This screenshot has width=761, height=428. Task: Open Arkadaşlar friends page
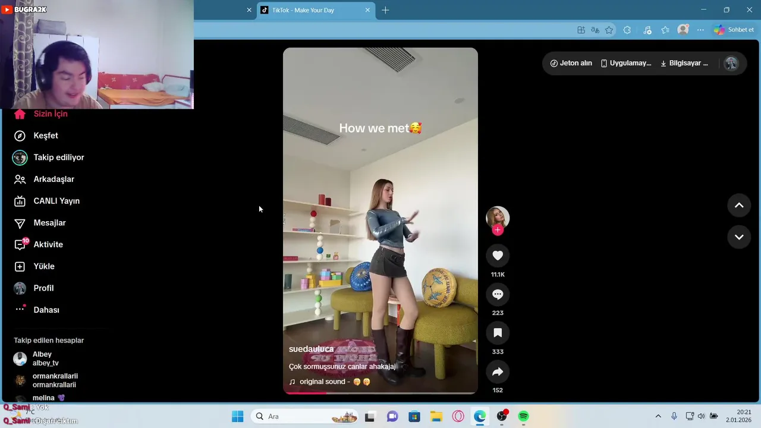click(44, 179)
